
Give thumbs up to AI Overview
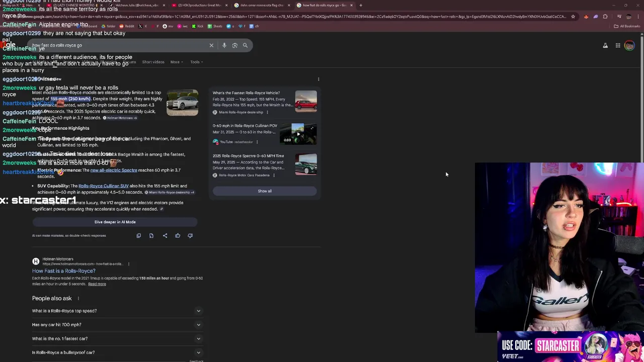(178, 235)
